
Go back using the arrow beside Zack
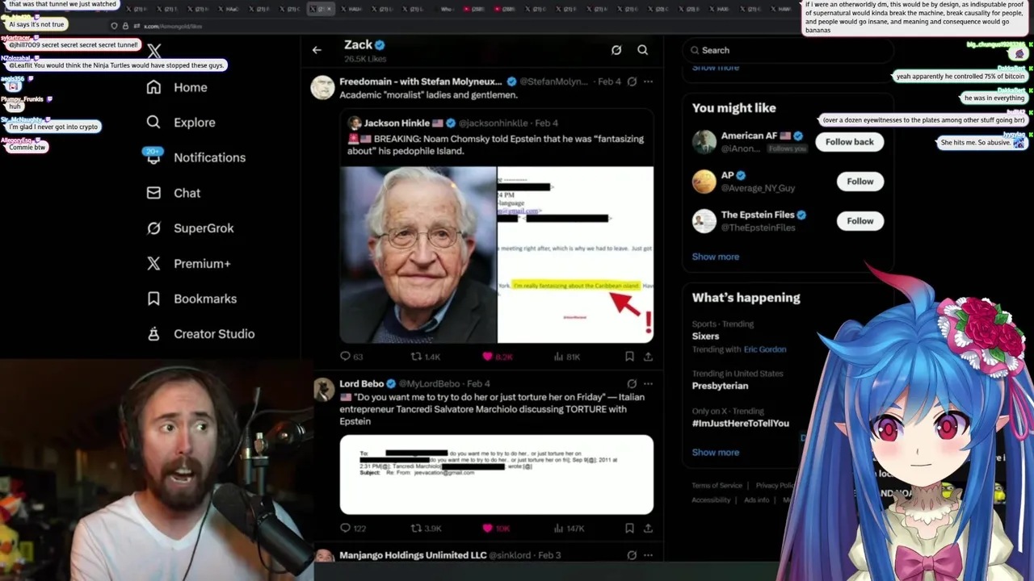point(317,50)
